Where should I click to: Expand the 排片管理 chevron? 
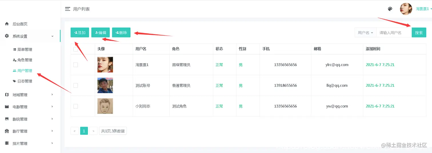point(52,143)
